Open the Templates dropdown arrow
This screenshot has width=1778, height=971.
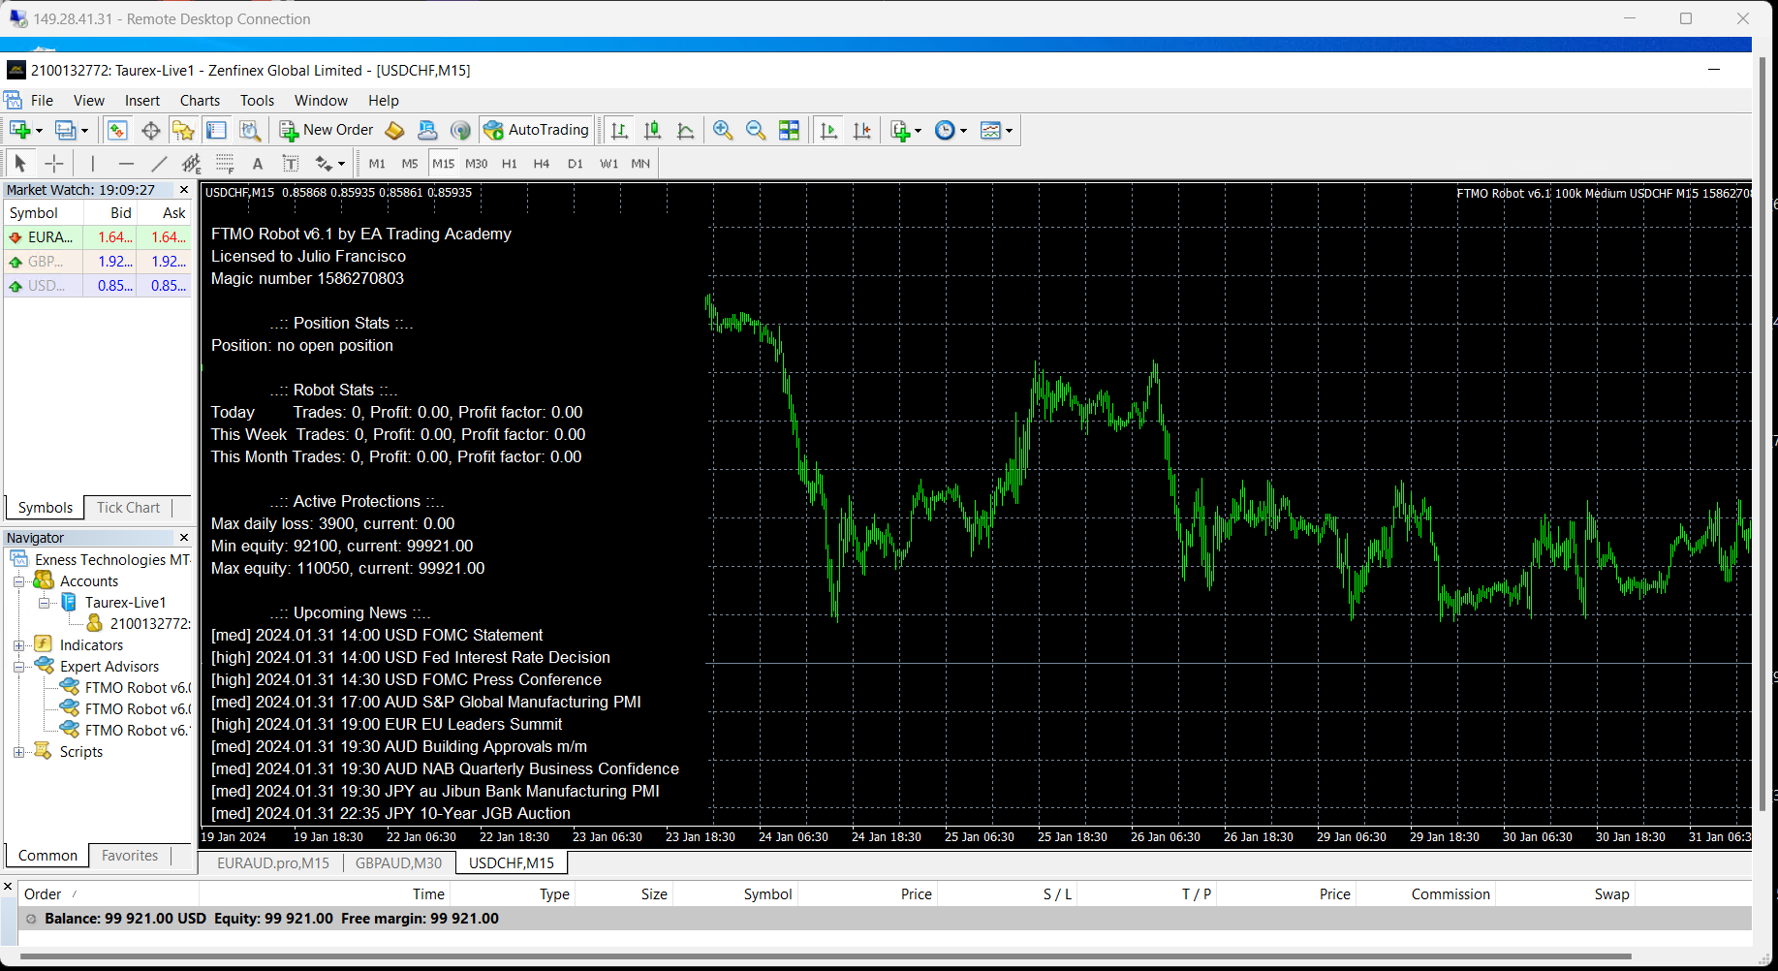[x=1009, y=131]
